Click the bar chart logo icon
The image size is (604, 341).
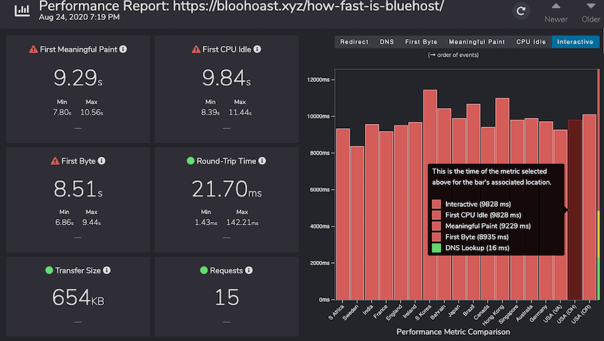(23, 10)
